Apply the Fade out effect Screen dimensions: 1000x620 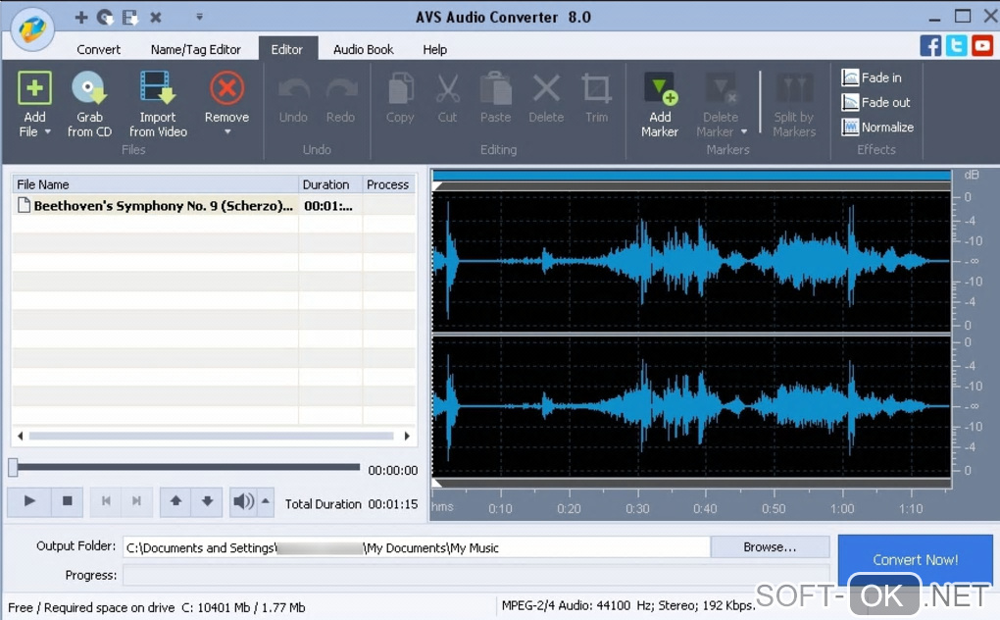pos(875,102)
